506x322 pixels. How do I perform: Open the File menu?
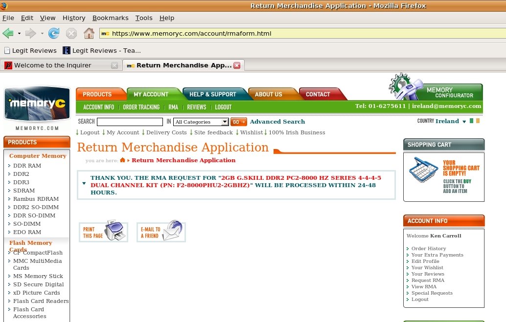click(x=8, y=18)
